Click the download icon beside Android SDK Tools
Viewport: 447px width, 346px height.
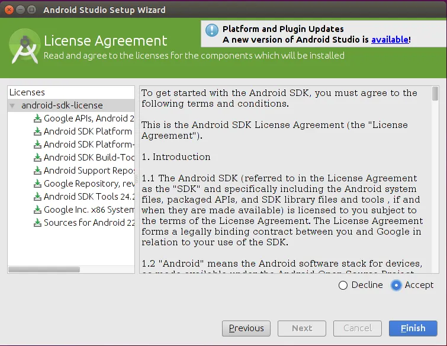pyautogui.click(x=38, y=197)
